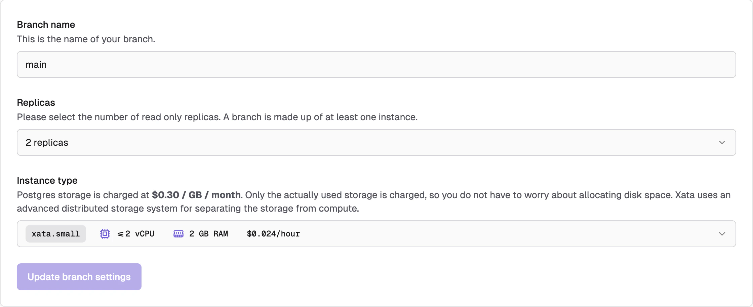Screen dimensions: 753x307
Task: Click Update branch settings
Action: pyautogui.click(x=79, y=277)
